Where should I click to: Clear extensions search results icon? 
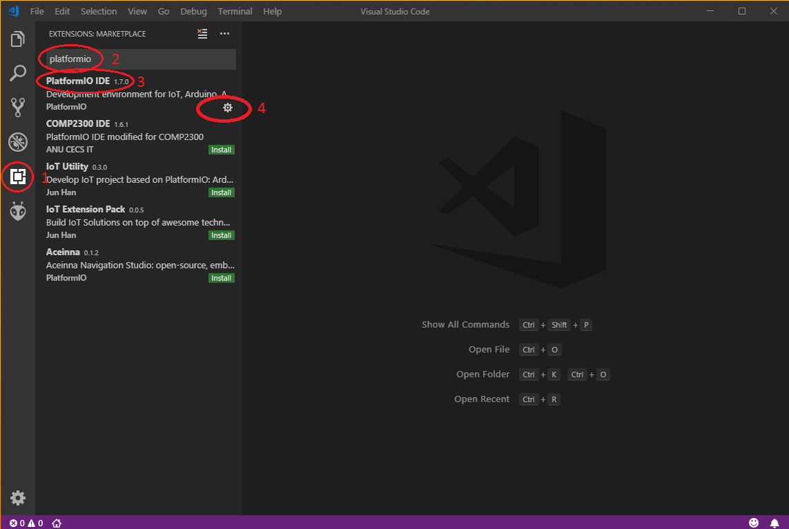(x=202, y=34)
